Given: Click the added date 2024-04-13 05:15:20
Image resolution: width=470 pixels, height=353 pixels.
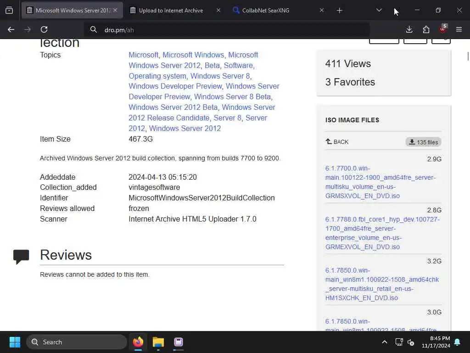Looking at the screenshot, I should click(x=163, y=177).
